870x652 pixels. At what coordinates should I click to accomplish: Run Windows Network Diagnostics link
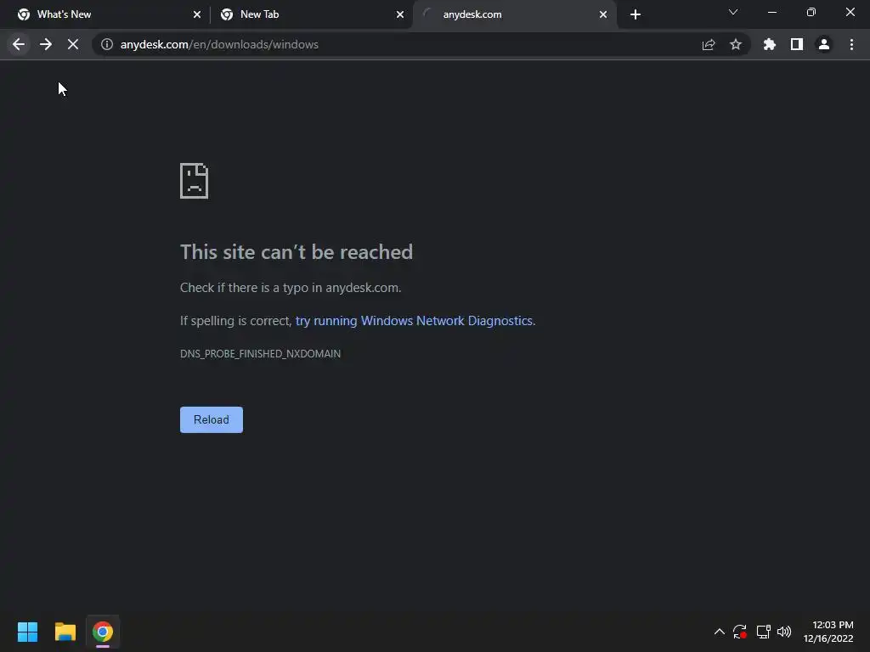pyautogui.click(x=414, y=320)
